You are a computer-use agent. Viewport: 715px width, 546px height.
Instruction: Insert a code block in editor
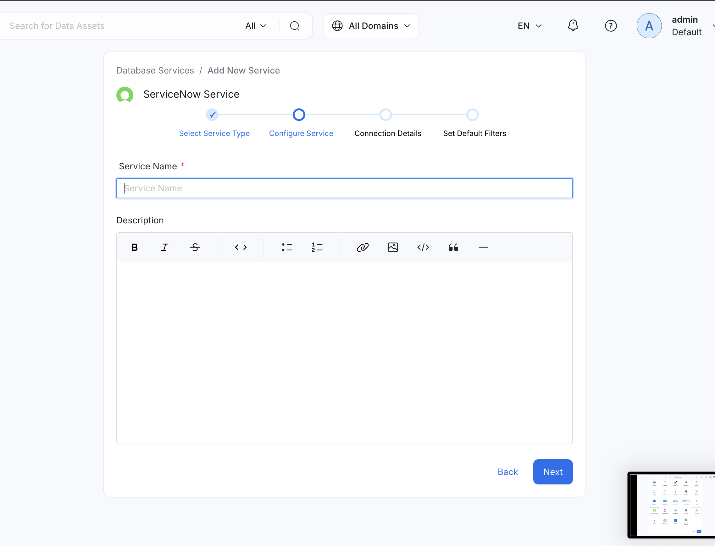point(423,247)
